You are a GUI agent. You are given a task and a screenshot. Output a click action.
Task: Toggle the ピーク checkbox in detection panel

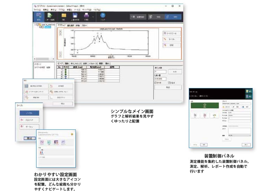155,83
